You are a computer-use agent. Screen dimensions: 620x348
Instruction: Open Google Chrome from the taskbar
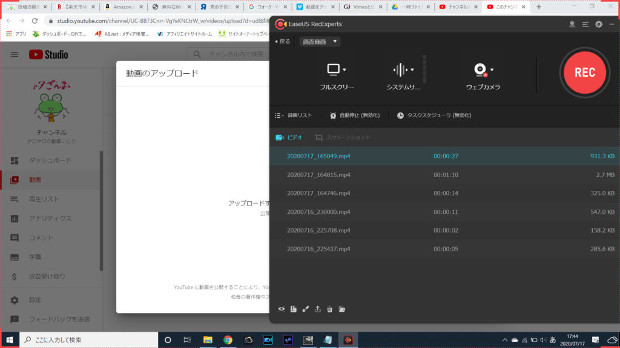pyautogui.click(x=228, y=340)
